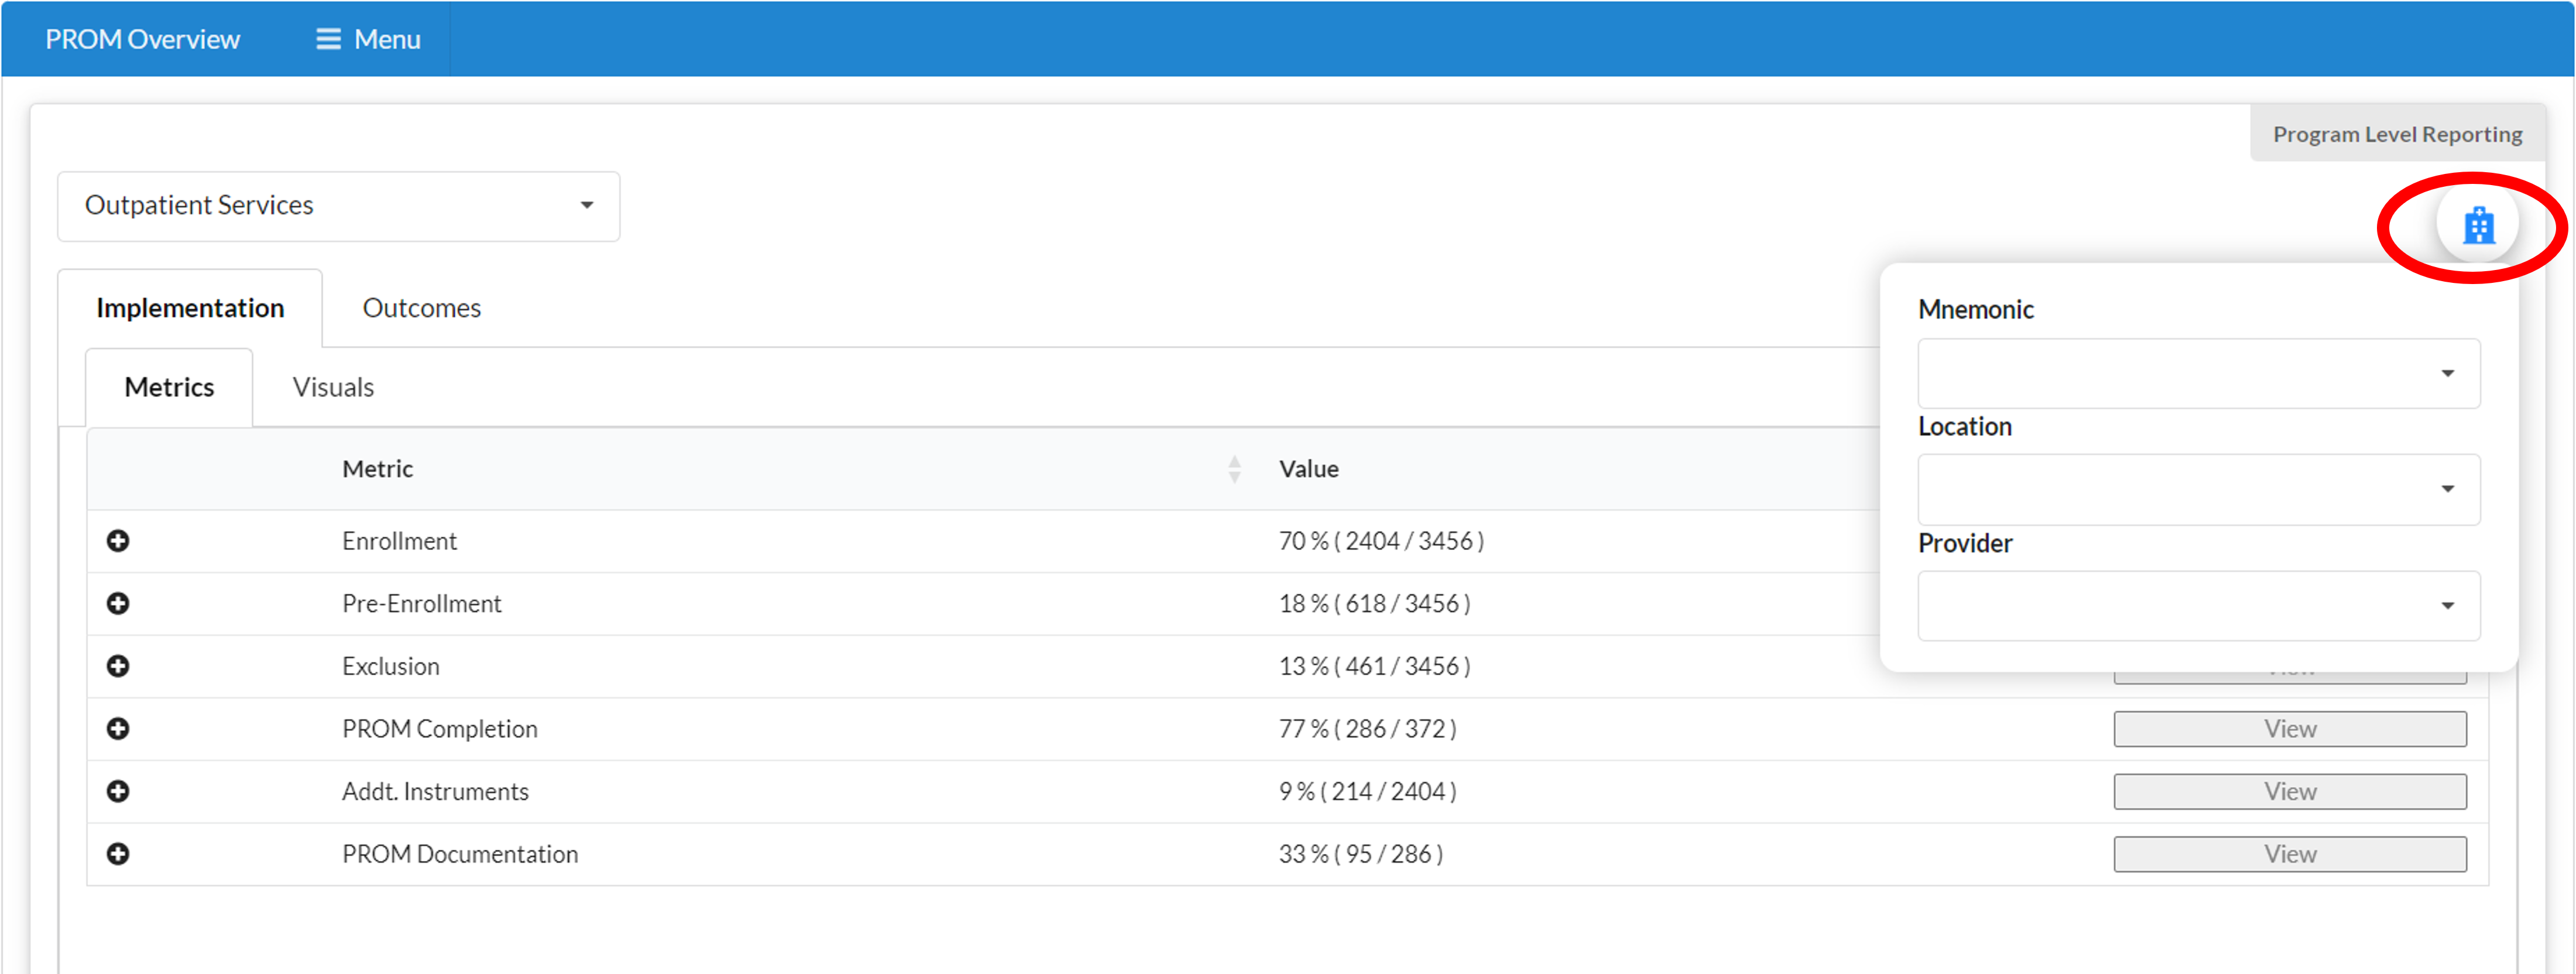This screenshot has height=974, width=2576.
Task: Open the Outpatient Services dropdown
Action: click(338, 206)
